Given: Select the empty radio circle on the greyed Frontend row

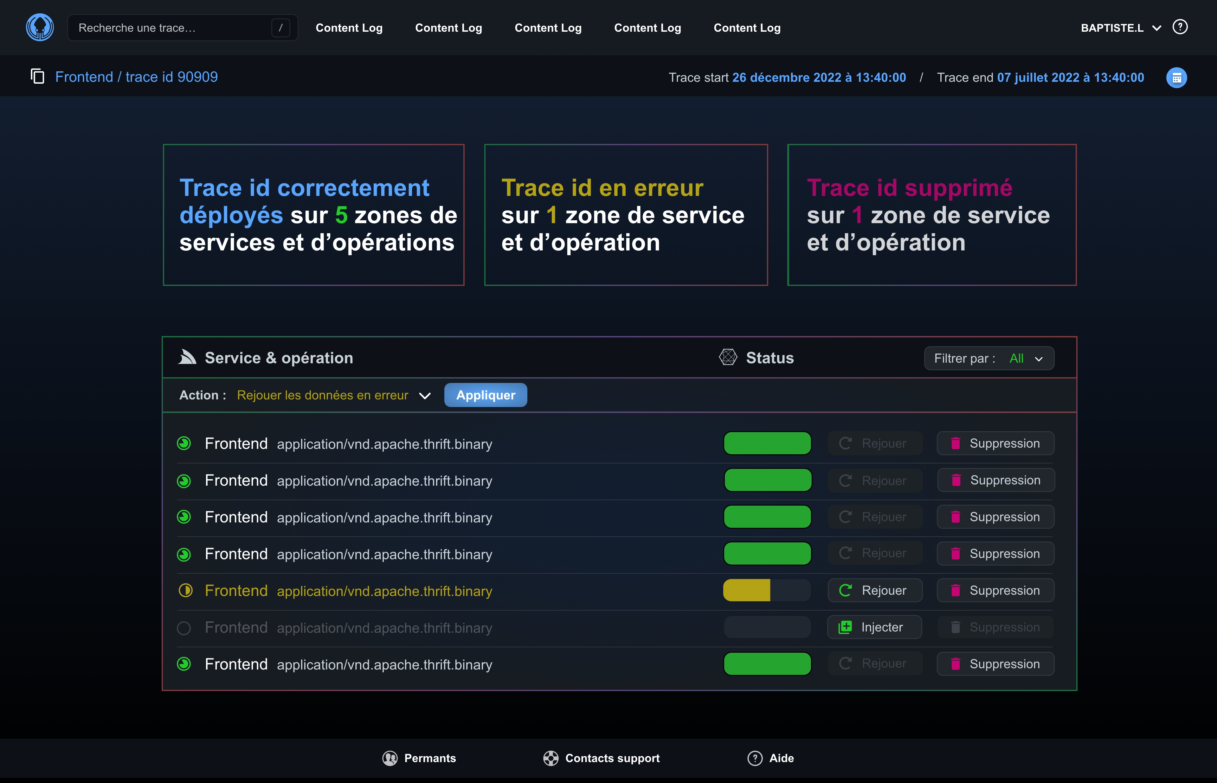Looking at the screenshot, I should point(184,628).
